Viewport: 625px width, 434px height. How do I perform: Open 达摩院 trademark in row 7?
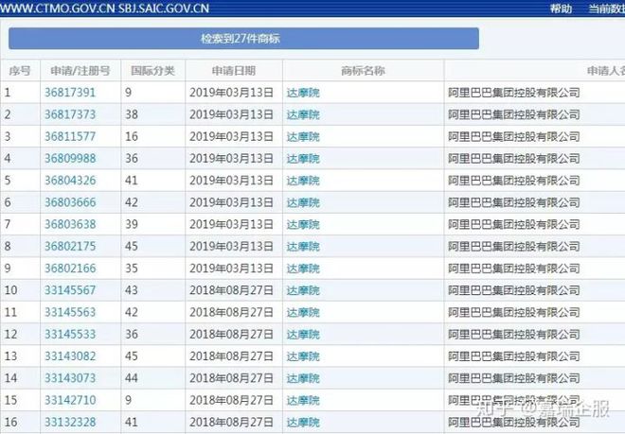click(x=303, y=224)
